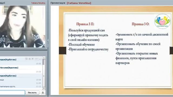Click the bell notification icon beside Послать
This screenshot has width=173, height=97.
(x=43, y=93)
